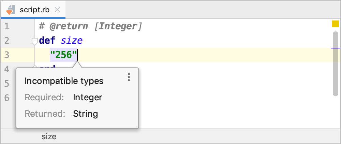Image resolution: width=341 pixels, height=144 pixels.
Task: Open the tooltip's three-dot more actions menu
Action: pyautogui.click(x=129, y=77)
